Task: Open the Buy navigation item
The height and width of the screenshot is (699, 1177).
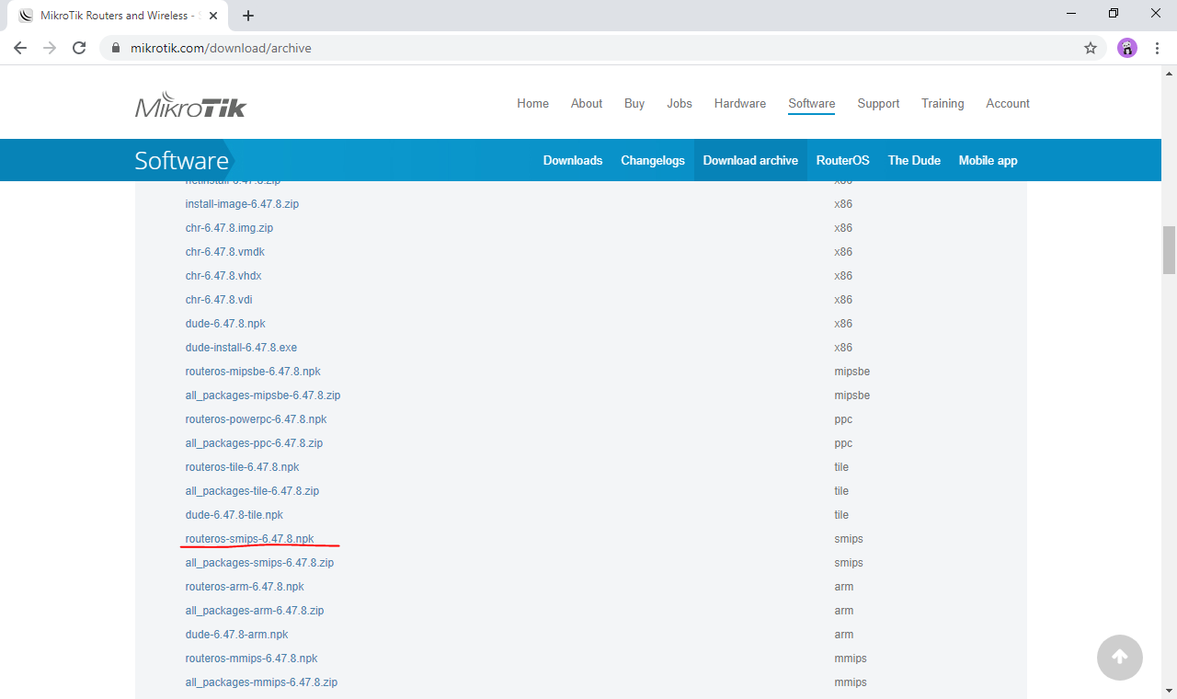Action: click(x=634, y=103)
